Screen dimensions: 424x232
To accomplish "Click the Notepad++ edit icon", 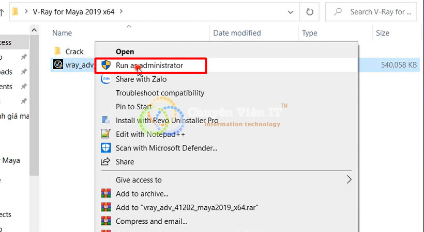I will (x=105, y=134).
